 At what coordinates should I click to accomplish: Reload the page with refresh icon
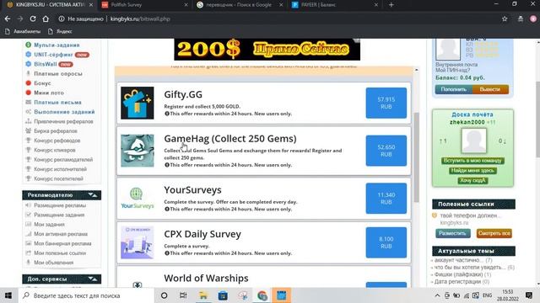point(33,19)
